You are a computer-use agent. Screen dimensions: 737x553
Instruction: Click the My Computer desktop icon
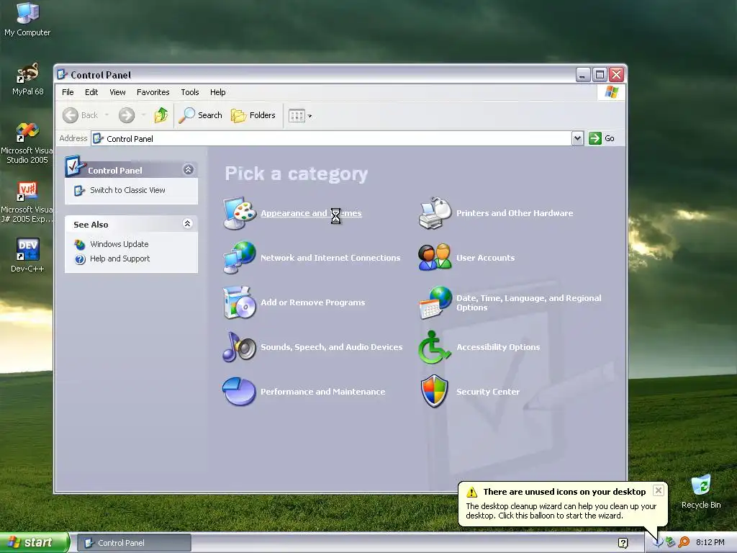(27, 19)
